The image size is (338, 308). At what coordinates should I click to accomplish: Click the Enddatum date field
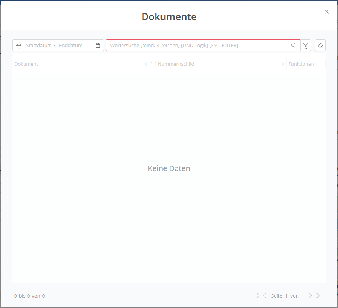tap(71, 46)
